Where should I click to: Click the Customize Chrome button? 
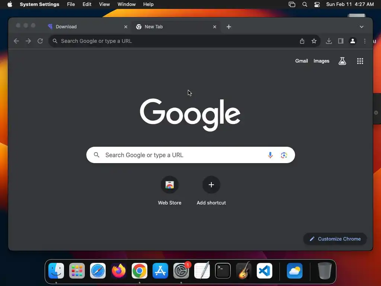[x=335, y=239]
